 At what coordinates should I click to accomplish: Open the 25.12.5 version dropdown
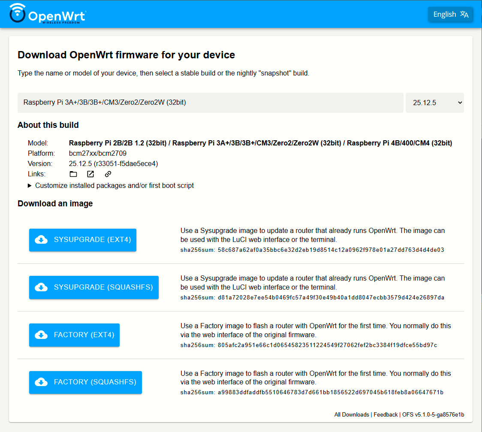(435, 103)
